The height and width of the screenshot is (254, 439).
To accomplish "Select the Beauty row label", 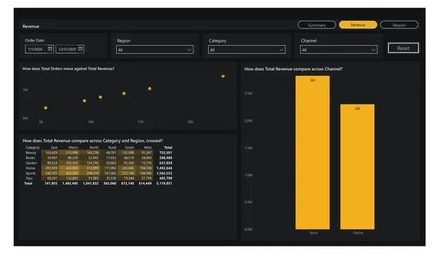I will click(x=31, y=152).
